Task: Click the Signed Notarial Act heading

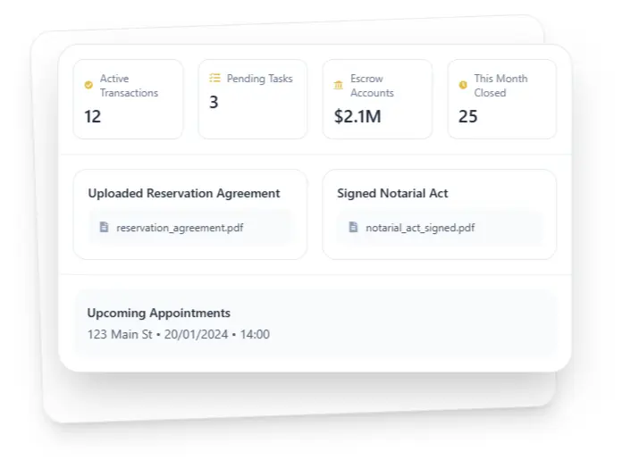Action: (x=392, y=194)
